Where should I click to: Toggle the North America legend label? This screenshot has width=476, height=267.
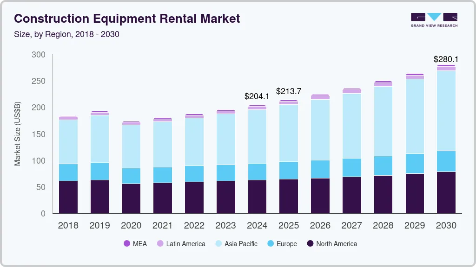pyautogui.click(x=337, y=243)
